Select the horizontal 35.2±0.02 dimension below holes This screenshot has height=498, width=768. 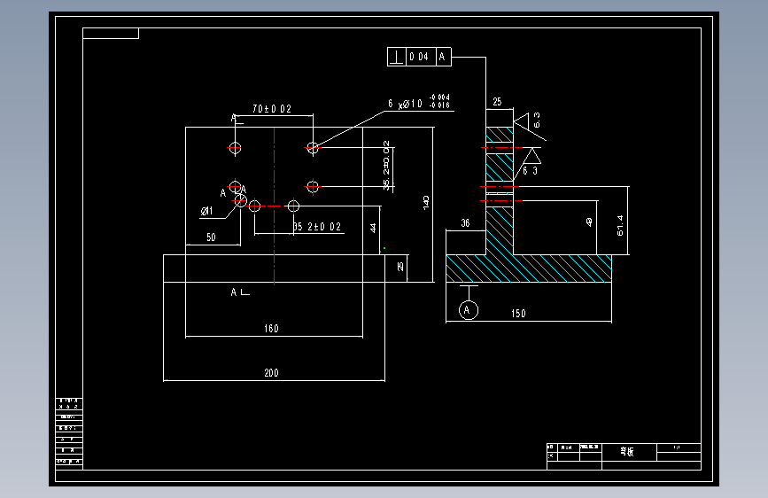coord(317,227)
